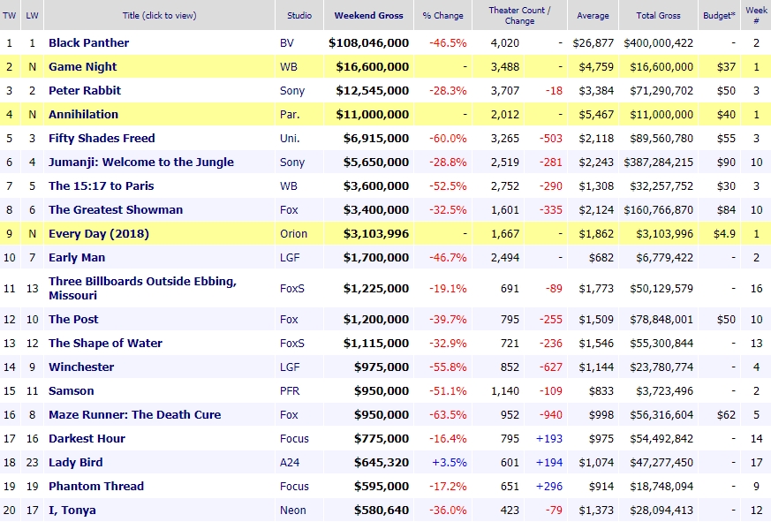Viewport: 771px width, 522px height.
Task: Select the +3.5% change for Lady Bird
Action: pos(449,463)
